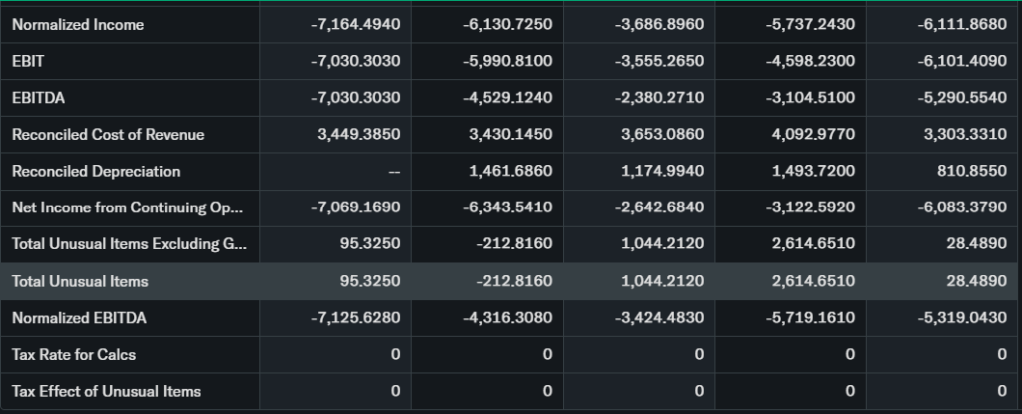The height and width of the screenshot is (414, 1022).
Task: Click the Normalized Income row label
Action: (x=78, y=25)
